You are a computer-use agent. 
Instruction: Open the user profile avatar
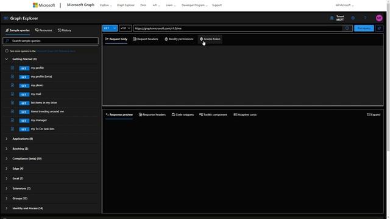coord(379,18)
